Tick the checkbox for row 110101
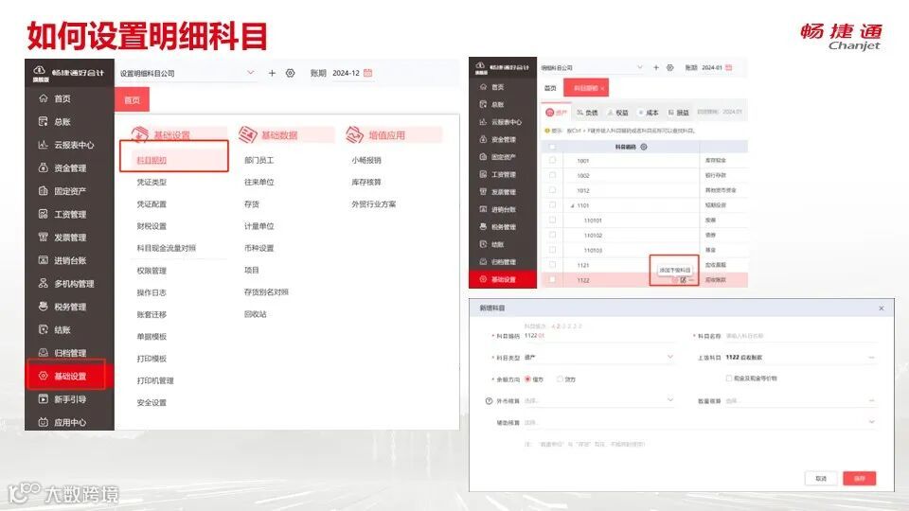 [x=552, y=220]
